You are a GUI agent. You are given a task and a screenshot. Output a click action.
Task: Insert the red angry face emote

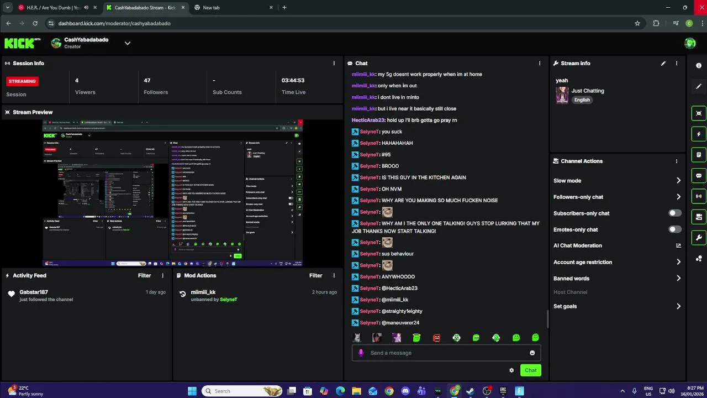pyautogui.click(x=436, y=338)
